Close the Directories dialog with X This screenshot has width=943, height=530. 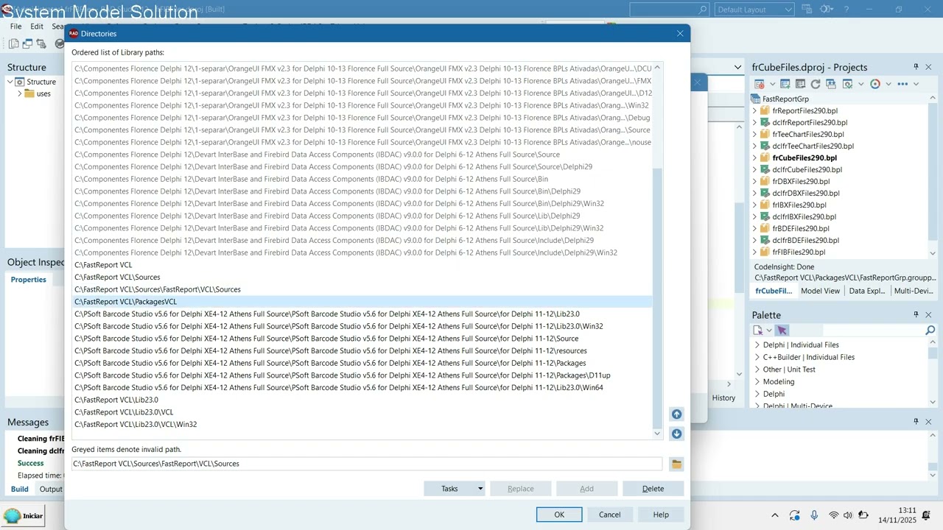pyautogui.click(x=680, y=34)
